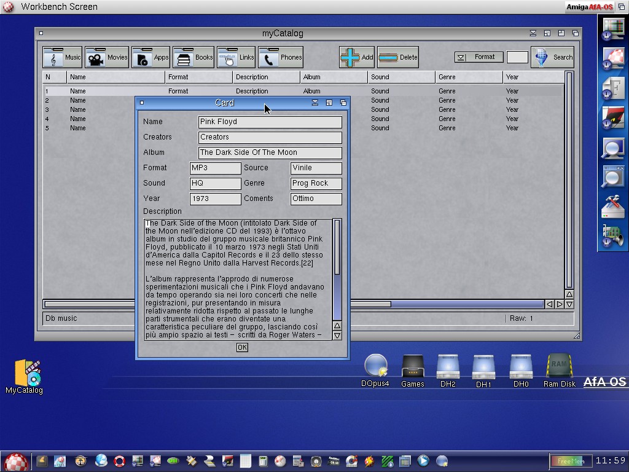Click the Search button

click(552, 57)
